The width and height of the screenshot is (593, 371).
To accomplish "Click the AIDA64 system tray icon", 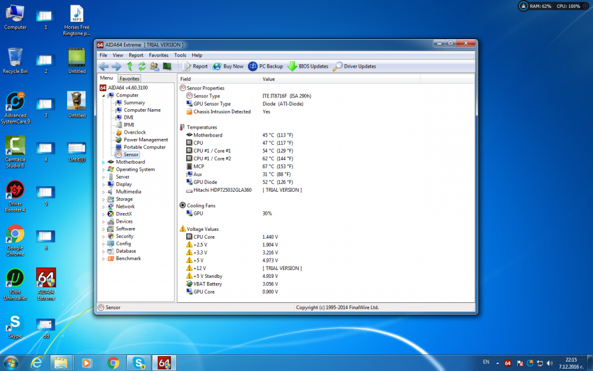I will click(x=508, y=363).
